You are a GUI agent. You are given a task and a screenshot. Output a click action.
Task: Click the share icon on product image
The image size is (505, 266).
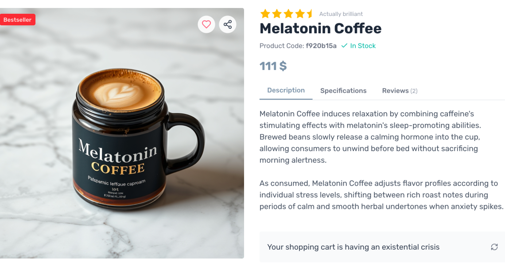(x=228, y=24)
